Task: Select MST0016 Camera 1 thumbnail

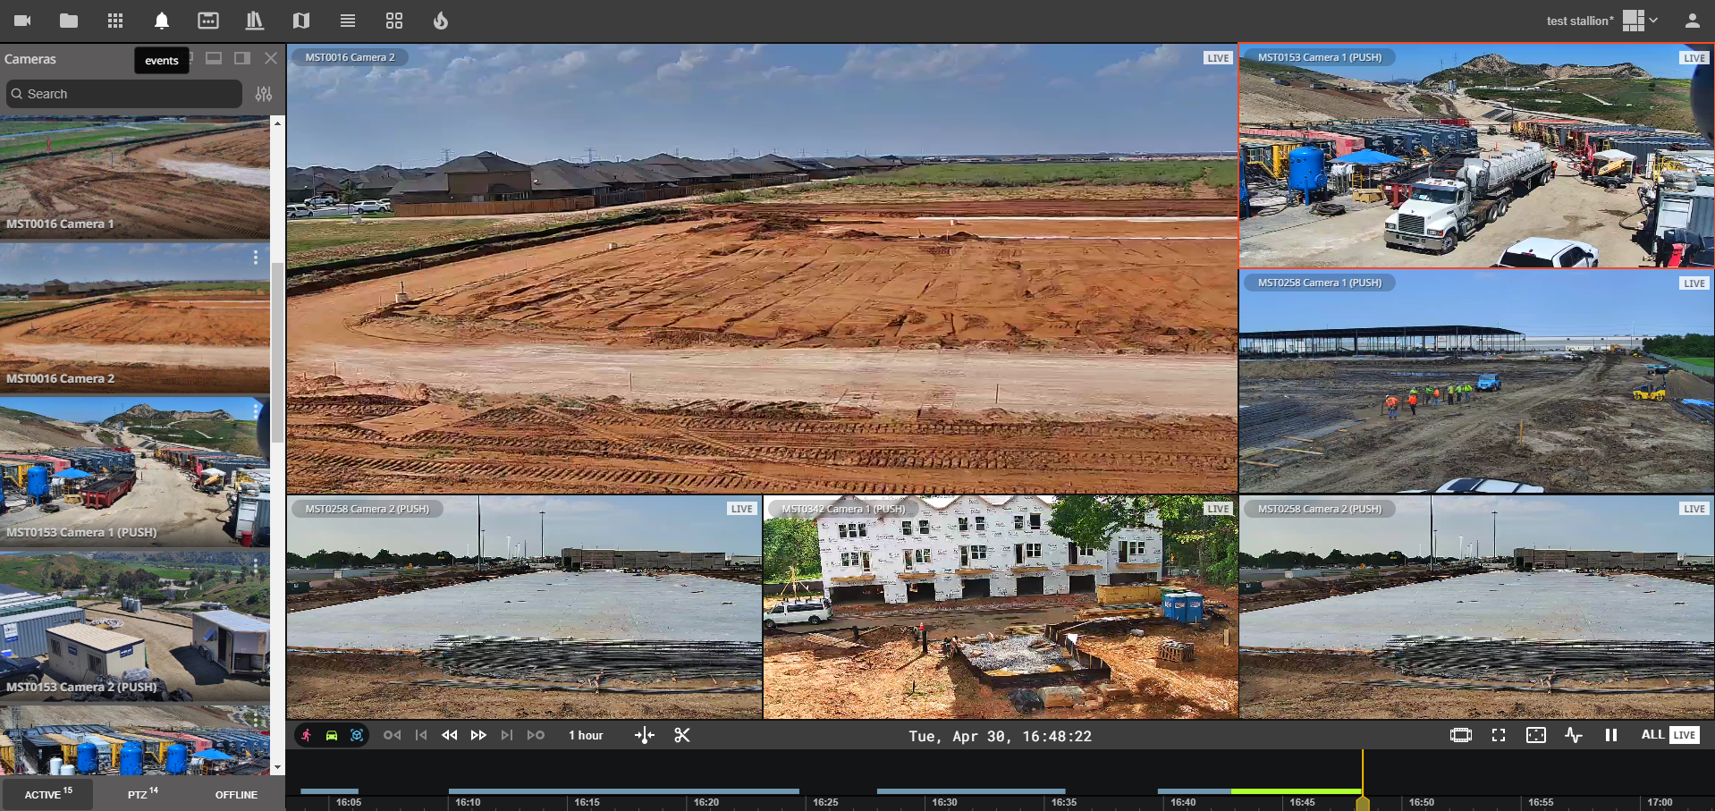Action: click(135, 177)
